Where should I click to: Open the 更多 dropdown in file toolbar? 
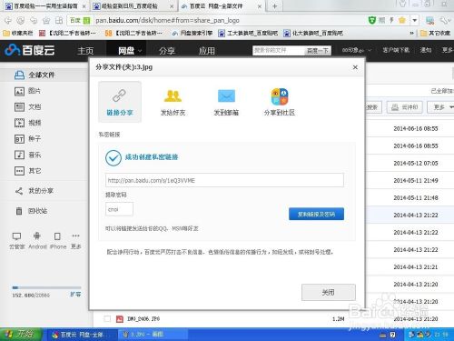pos(442,107)
